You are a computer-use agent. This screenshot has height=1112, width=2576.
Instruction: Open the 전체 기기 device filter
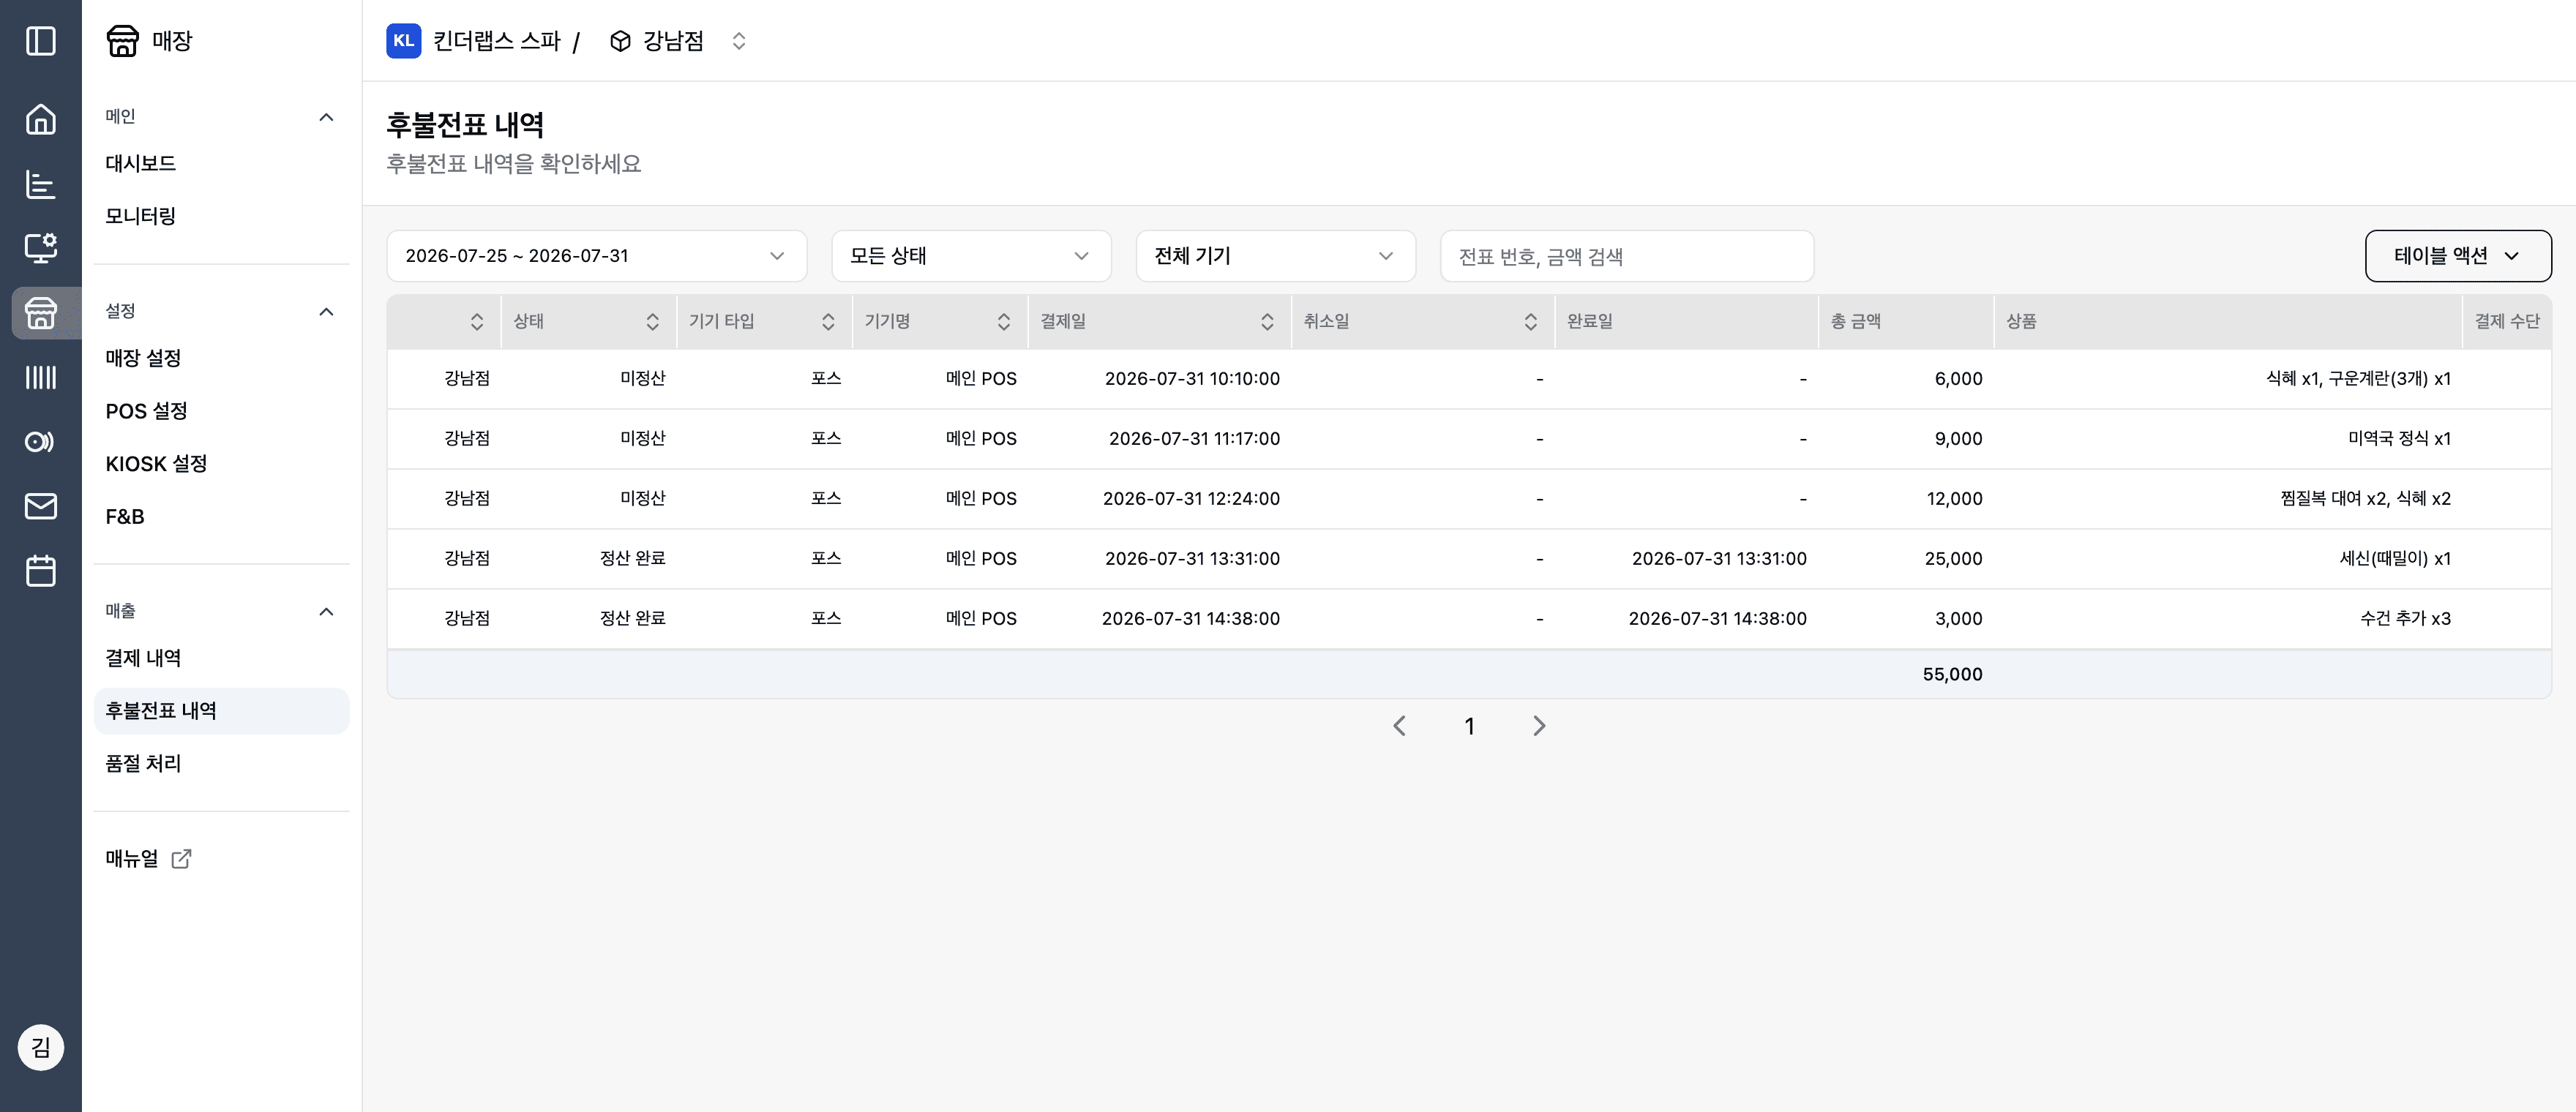(1275, 256)
